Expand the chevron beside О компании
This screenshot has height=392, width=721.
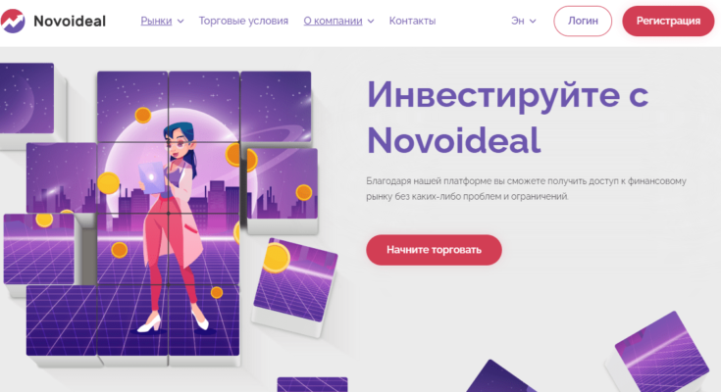coord(371,22)
